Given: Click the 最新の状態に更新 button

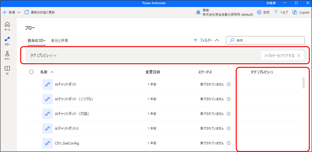Looking at the screenshot, I should [x=40, y=12].
